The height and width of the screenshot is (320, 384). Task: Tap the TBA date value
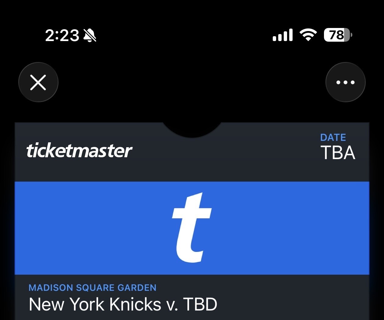(338, 153)
